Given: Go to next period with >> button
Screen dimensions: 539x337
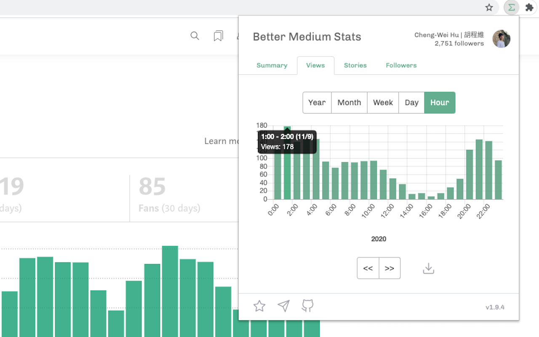Looking at the screenshot, I should point(390,268).
